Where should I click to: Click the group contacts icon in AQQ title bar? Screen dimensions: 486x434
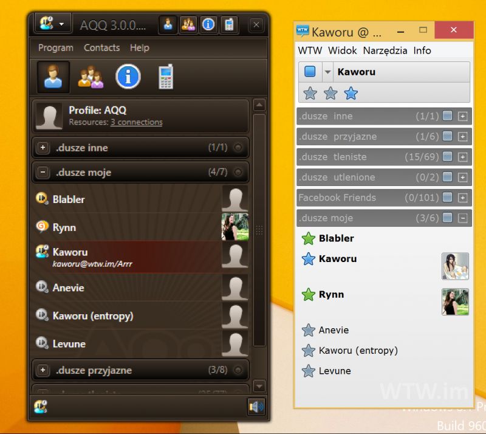click(x=188, y=24)
